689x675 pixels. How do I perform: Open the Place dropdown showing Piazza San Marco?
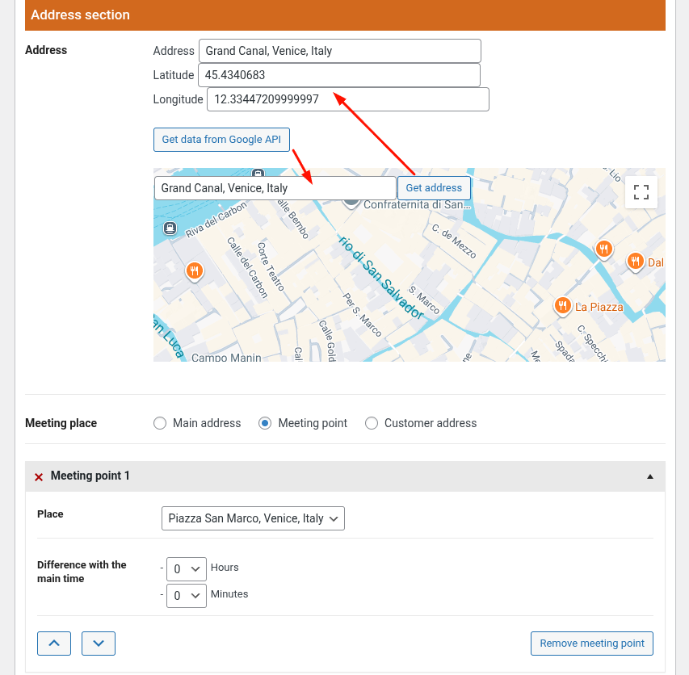coord(252,518)
